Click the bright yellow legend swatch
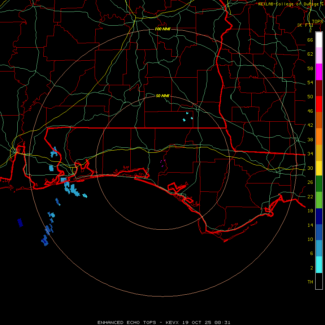 coord(319,168)
